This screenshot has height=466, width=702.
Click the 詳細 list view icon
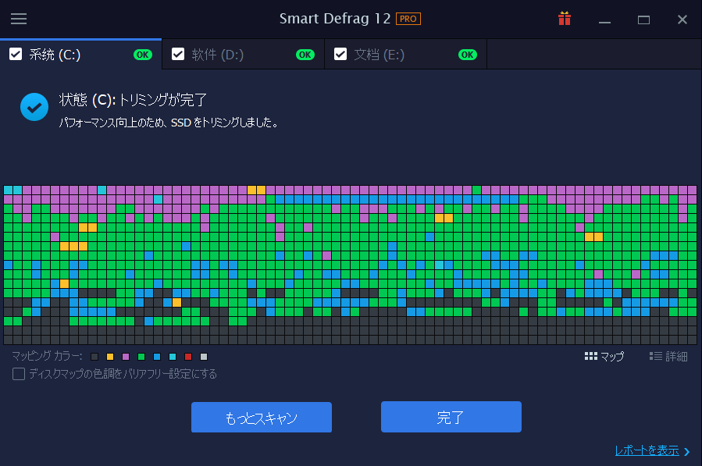(656, 356)
